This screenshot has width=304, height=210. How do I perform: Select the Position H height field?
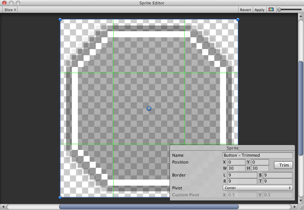coord(260,168)
